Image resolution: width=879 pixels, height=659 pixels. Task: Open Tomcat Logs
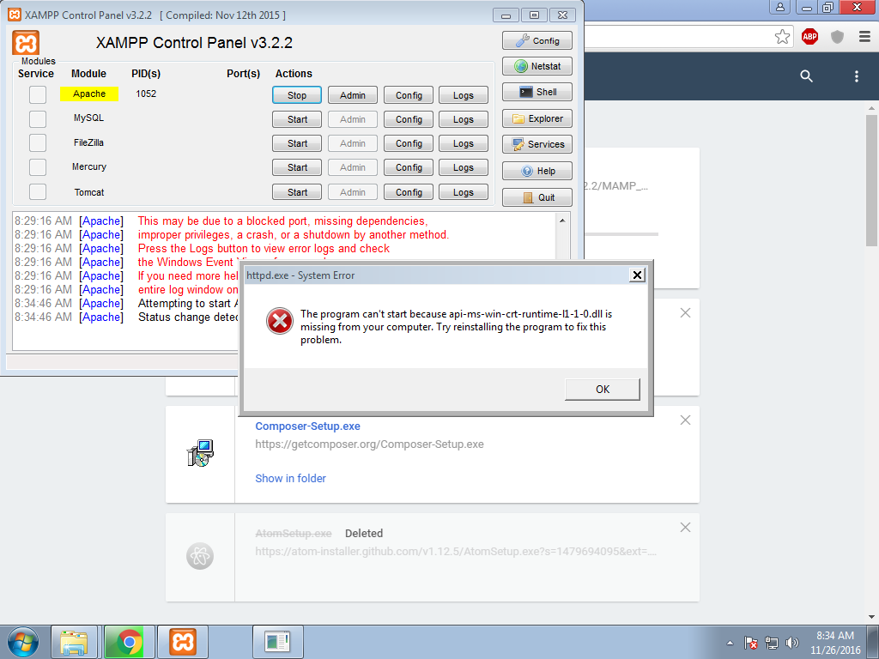463,192
